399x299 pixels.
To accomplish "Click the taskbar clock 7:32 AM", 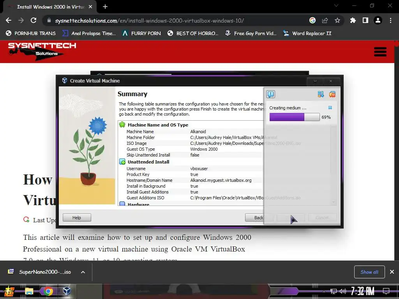I will tap(362, 291).
